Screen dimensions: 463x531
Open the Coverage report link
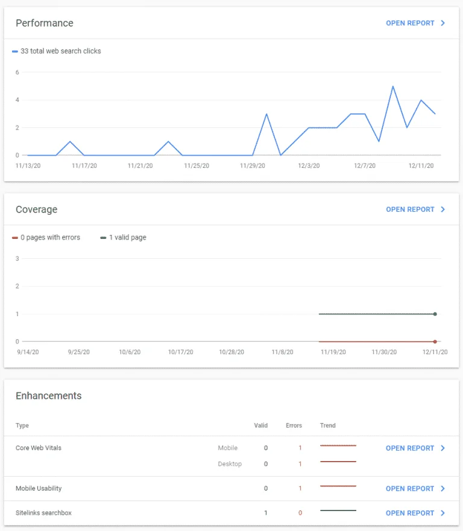coord(410,209)
